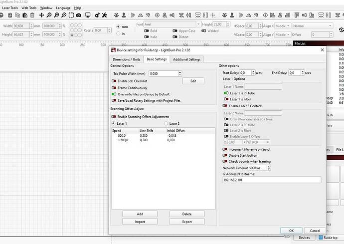Toggle Save/Load Rotary Settings with Project Files

(x=114, y=101)
